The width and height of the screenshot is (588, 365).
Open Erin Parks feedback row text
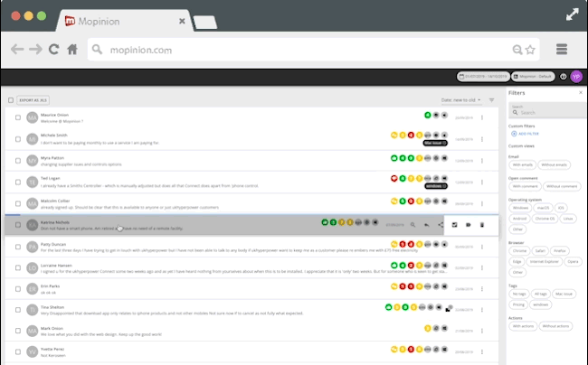click(x=48, y=293)
